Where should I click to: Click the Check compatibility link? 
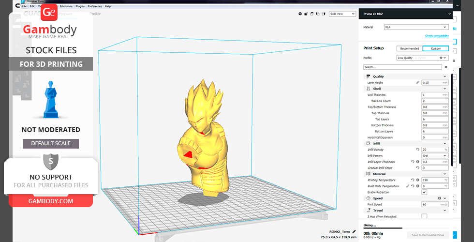pos(437,36)
